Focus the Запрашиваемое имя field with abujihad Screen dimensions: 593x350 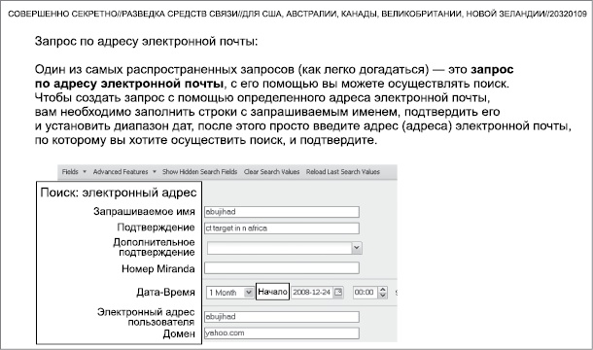coord(282,212)
